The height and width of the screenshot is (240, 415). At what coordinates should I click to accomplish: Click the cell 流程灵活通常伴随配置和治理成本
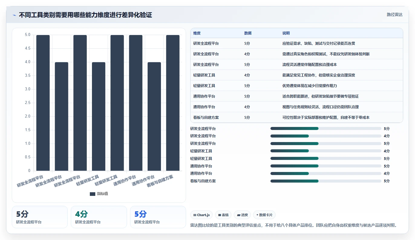click(x=310, y=65)
